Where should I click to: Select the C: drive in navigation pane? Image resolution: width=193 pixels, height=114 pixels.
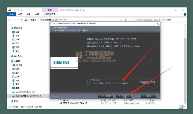pyautogui.click(x=24, y=92)
